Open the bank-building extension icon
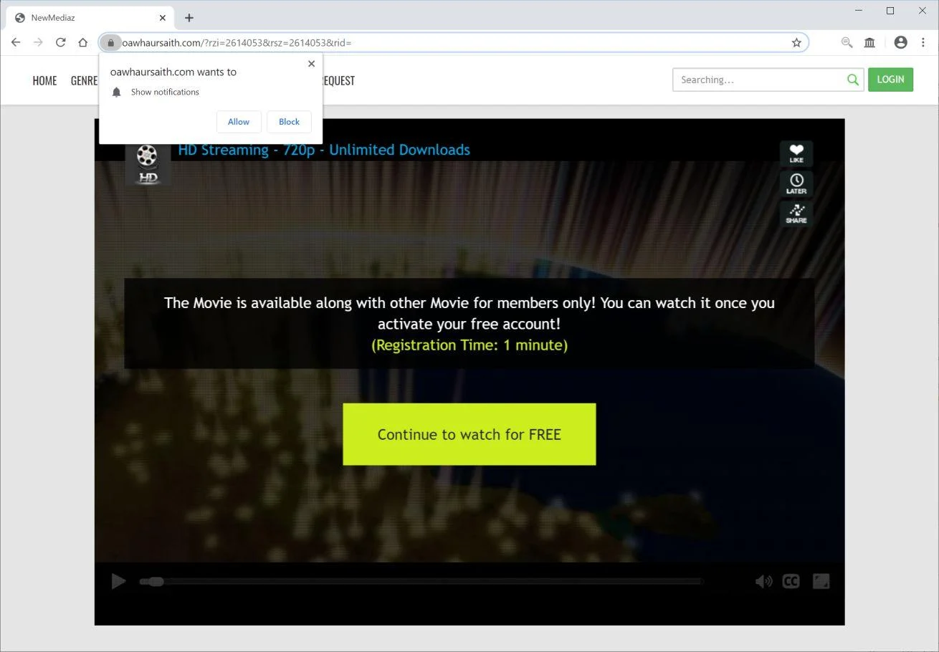 coord(869,42)
